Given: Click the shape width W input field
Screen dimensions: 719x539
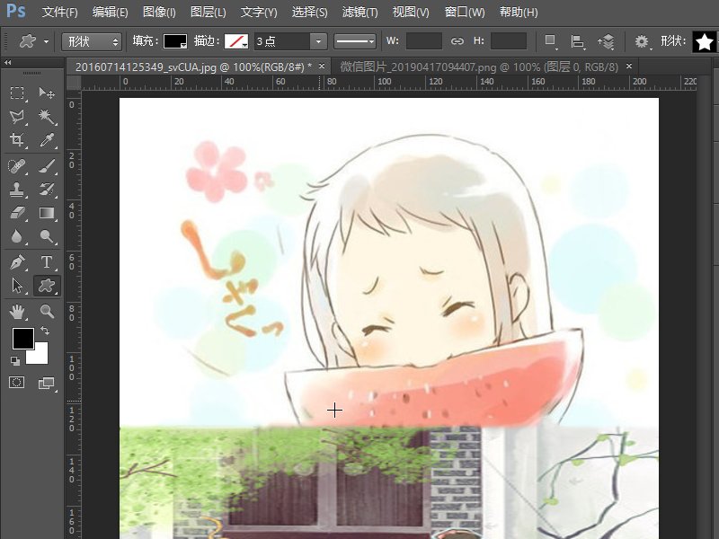Looking at the screenshot, I should pyautogui.click(x=423, y=41).
